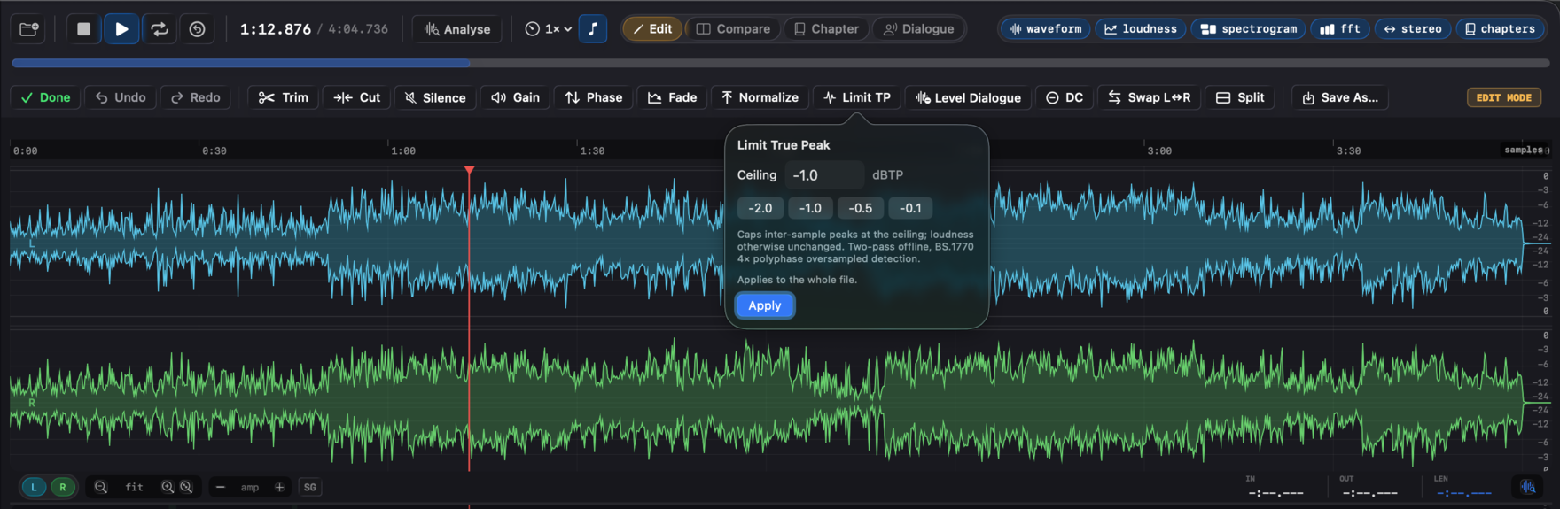Redo the last edit
The width and height of the screenshot is (1560, 509).
click(x=195, y=97)
